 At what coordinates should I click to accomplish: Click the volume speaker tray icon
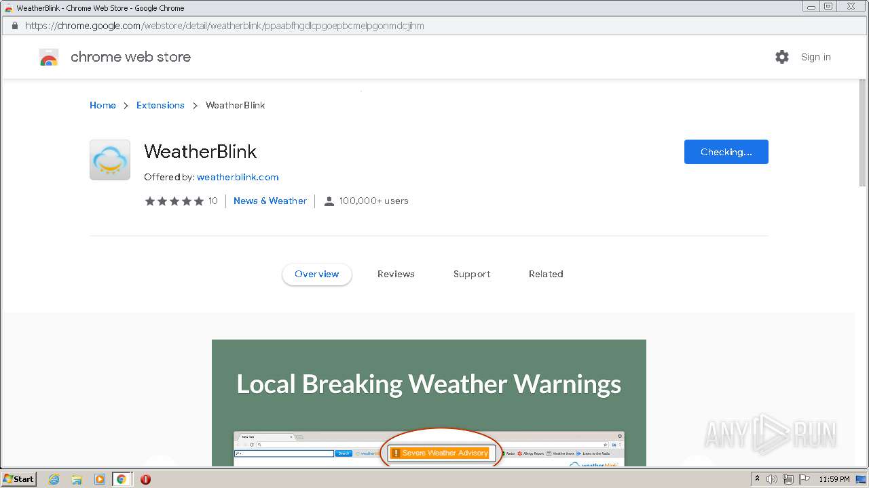pos(772,479)
